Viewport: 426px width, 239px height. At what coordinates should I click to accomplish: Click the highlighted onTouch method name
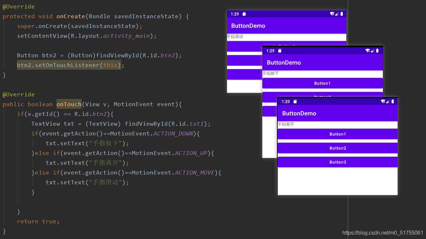coord(69,104)
